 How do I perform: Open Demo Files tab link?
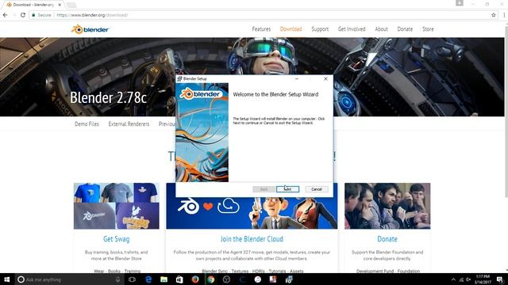87,123
